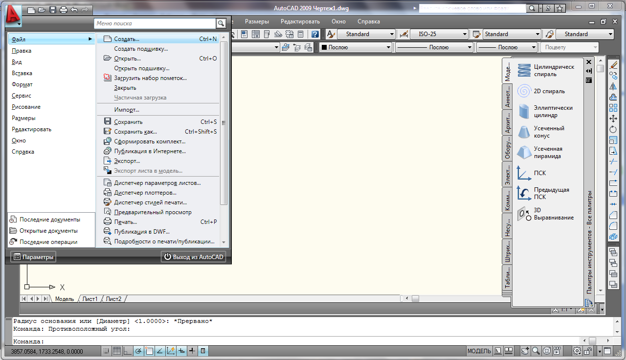626x360 pixels.
Task: Click the МОДЕЛЬ button in status bar
Action: 479,351
